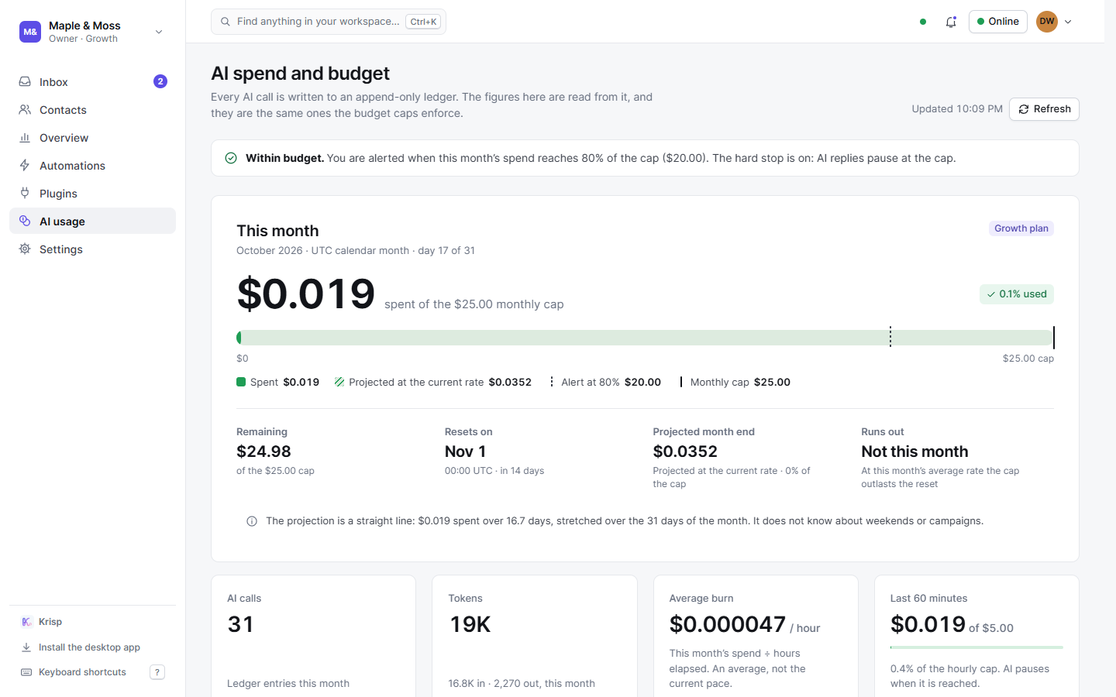This screenshot has width=1116, height=697.
Task: Click the info icon beside projection note
Action: click(252, 521)
